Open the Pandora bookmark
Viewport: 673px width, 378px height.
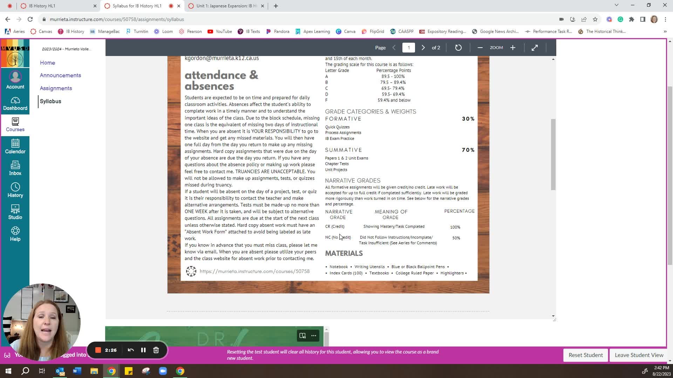pos(278,31)
